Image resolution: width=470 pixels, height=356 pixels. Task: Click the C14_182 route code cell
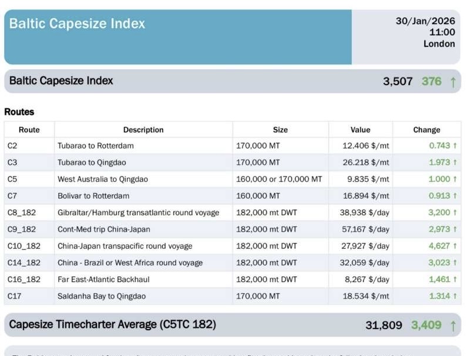23,263
